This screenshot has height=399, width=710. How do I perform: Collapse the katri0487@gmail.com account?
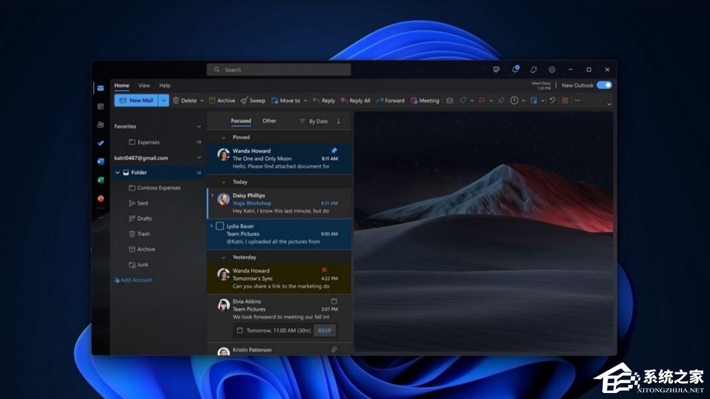point(199,158)
